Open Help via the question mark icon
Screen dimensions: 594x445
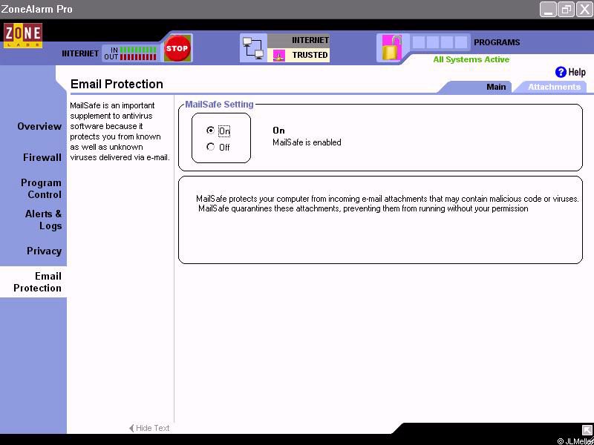[561, 72]
